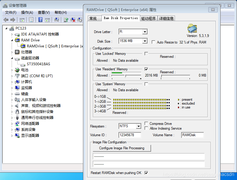Close the RAMDrive properties dialog
The image size is (237, 180).
(213, 10)
